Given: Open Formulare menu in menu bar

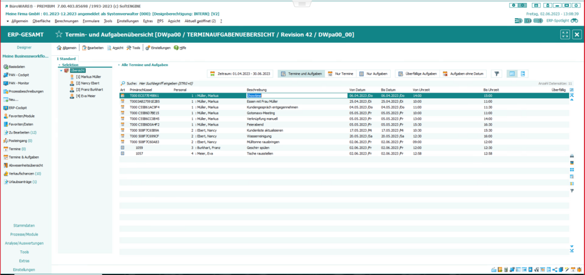Looking at the screenshot, I should 91,21.
